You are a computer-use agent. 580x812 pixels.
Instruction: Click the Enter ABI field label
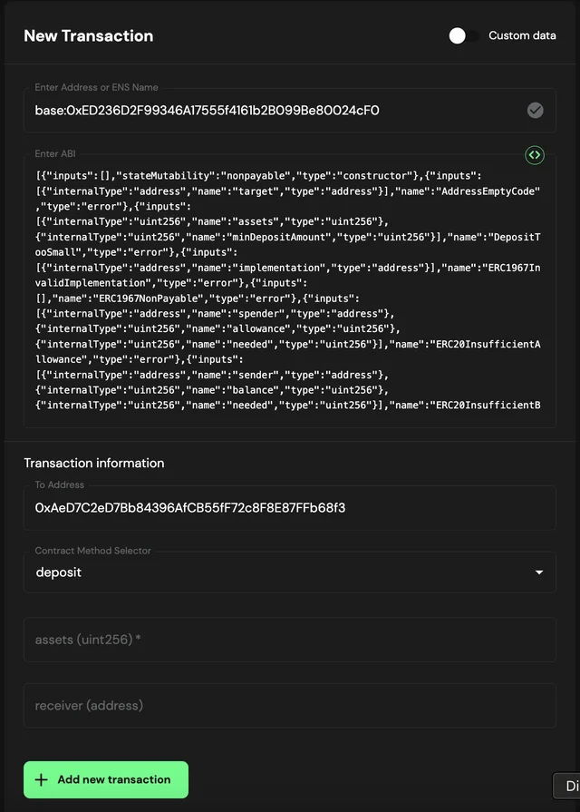[x=56, y=153]
